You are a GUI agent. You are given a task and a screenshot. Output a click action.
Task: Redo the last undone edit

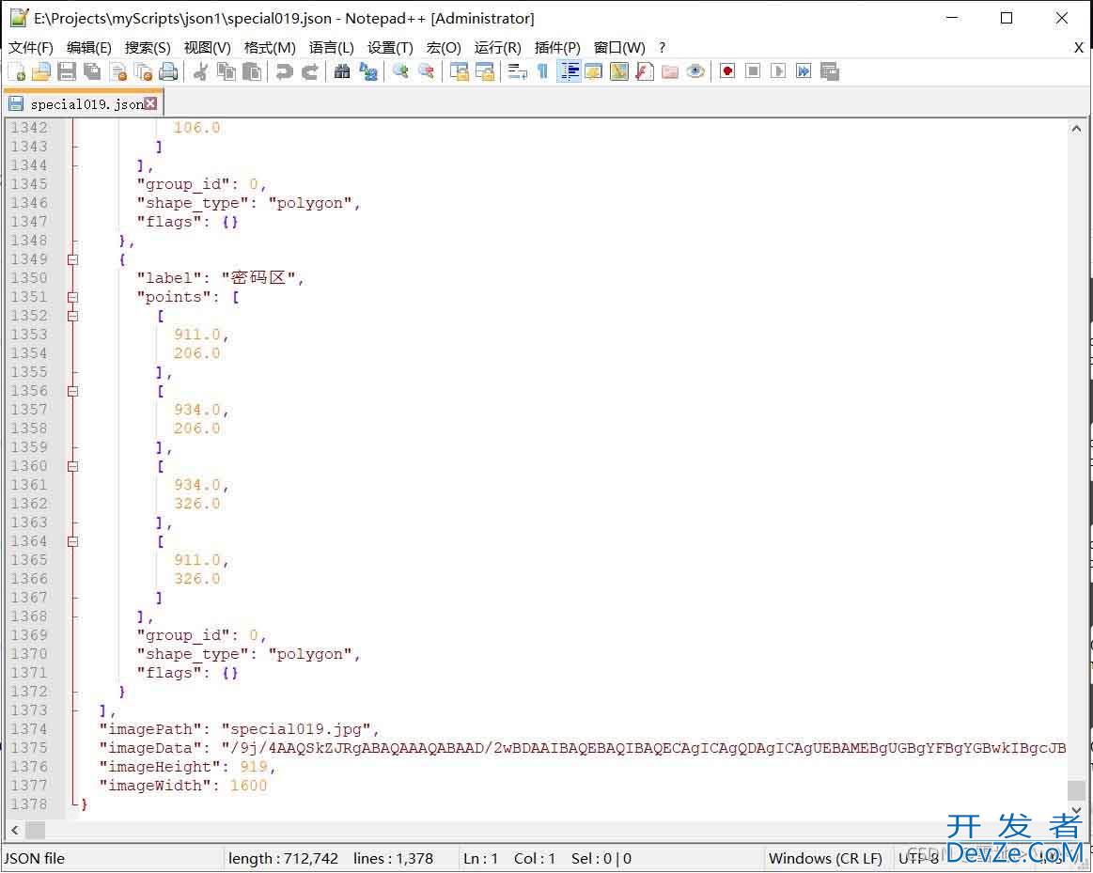[x=309, y=71]
